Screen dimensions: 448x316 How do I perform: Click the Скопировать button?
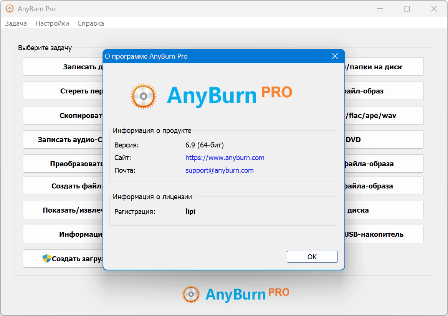point(63,116)
